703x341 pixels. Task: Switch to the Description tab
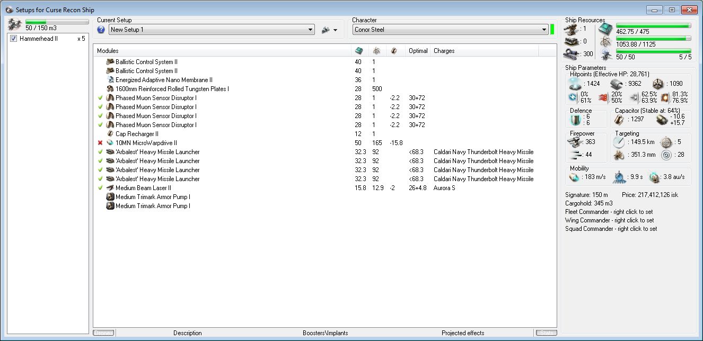pos(188,333)
